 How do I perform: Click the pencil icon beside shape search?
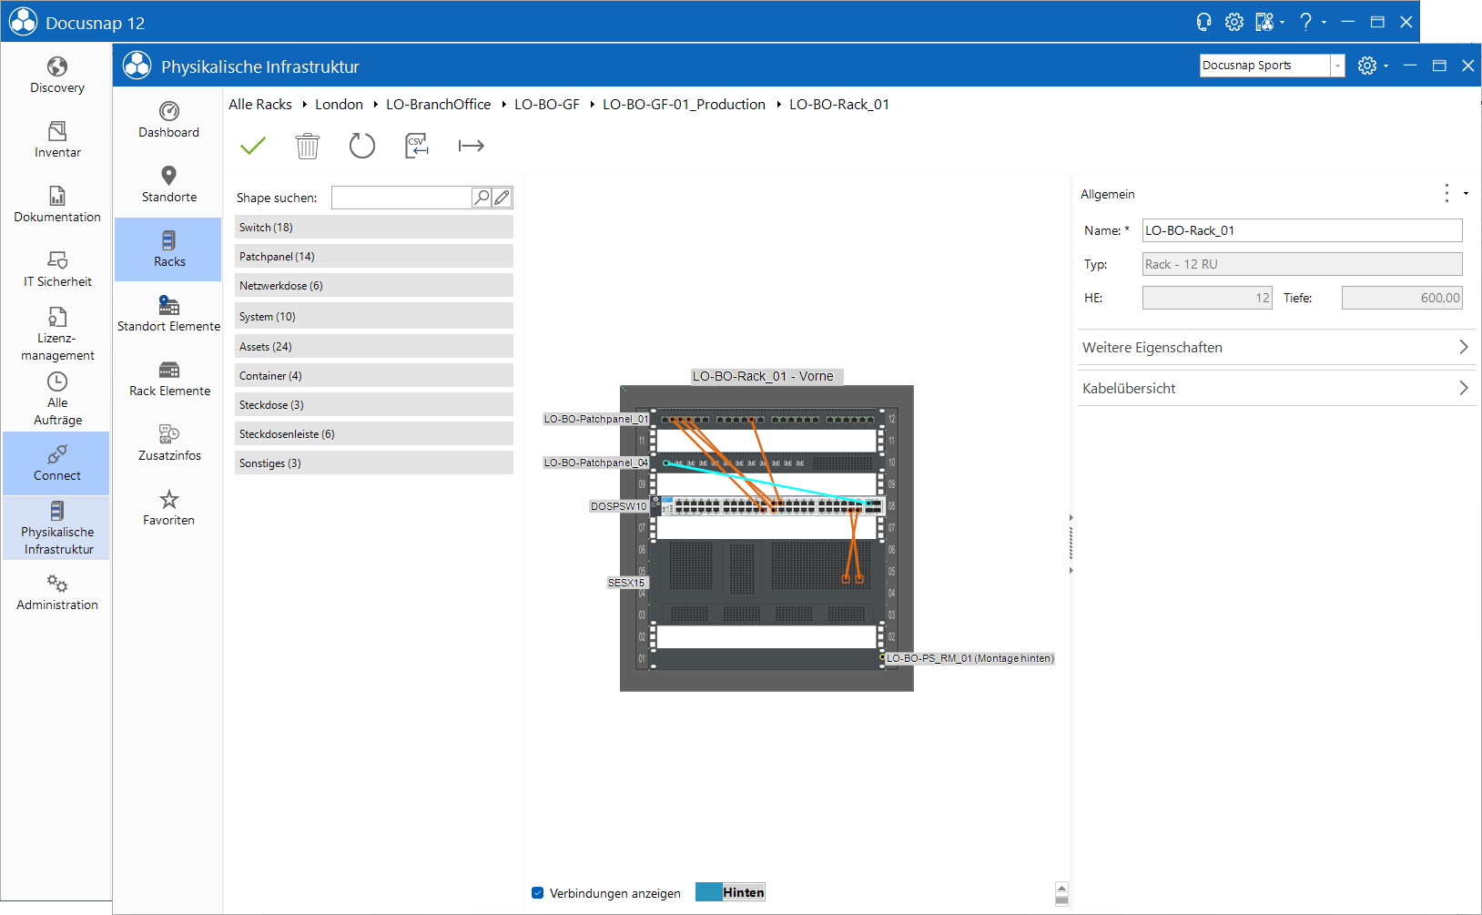(x=502, y=198)
